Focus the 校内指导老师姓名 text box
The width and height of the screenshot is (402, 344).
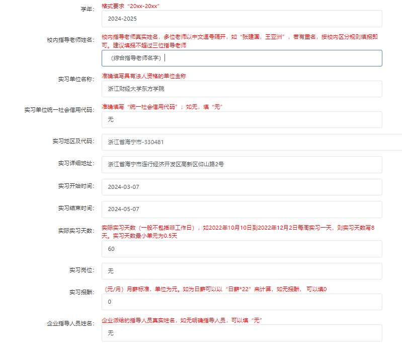click(242, 58)
